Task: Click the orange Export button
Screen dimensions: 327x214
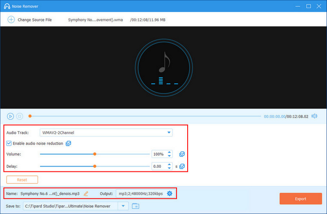Action: tap(300, 199)
